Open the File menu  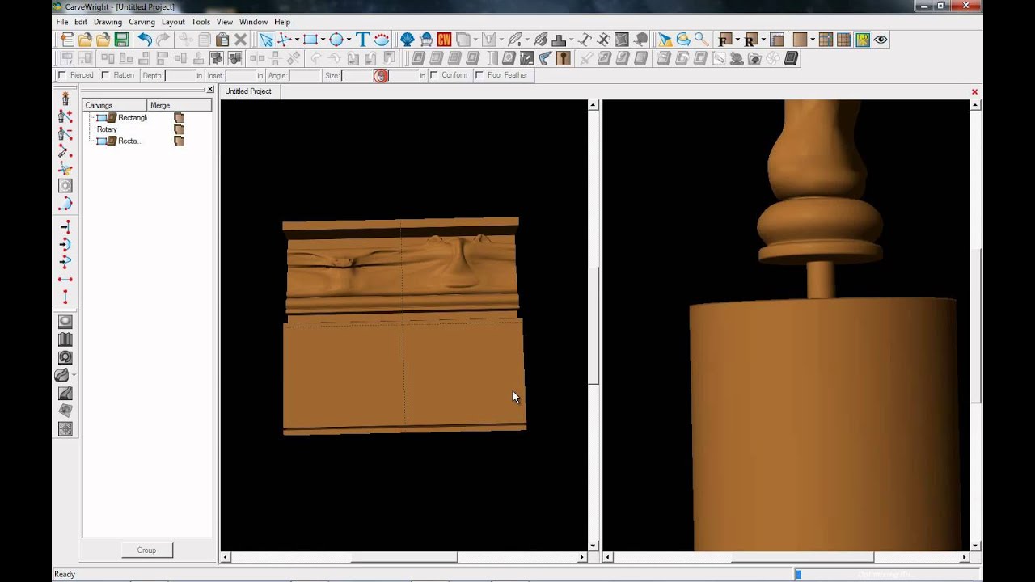[x=62, y=22]
